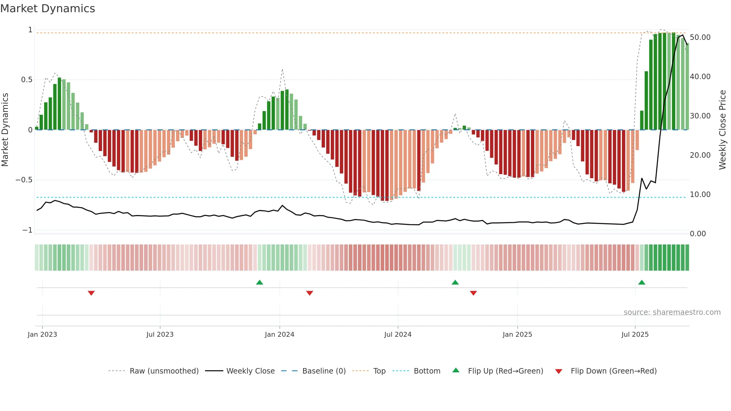Toggle Flip Down (Green→Red) legend entry
The width and height of the screenshot is (731, 411).
(606, 371)
